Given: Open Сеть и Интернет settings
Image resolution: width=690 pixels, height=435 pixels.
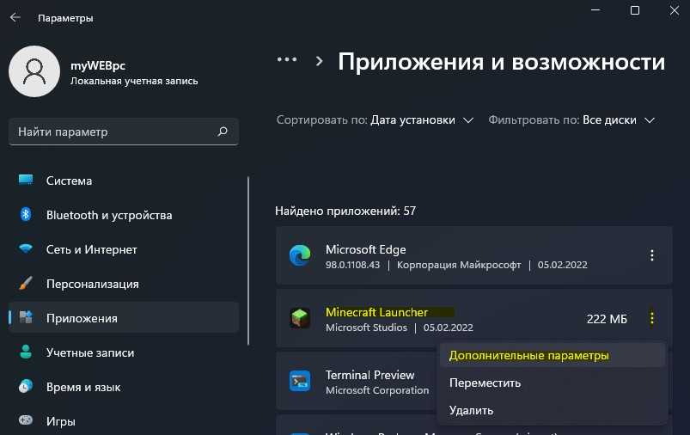Looking at the screenshot, I should click(91, 249).
